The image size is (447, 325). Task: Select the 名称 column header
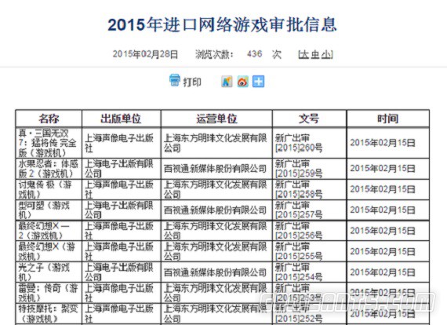tap(49, 119)
